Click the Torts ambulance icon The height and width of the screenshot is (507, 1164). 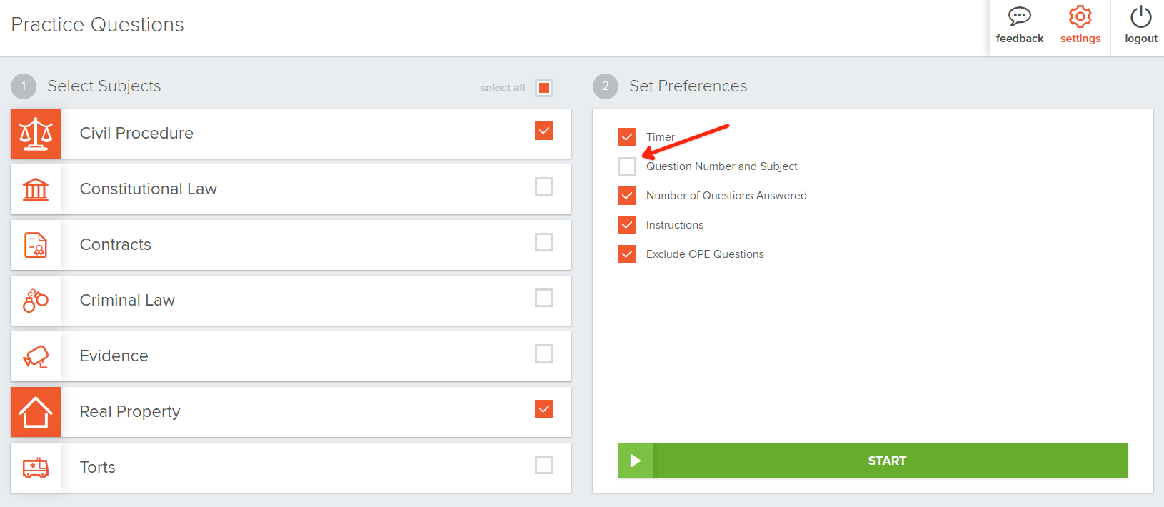coord(36,468)
